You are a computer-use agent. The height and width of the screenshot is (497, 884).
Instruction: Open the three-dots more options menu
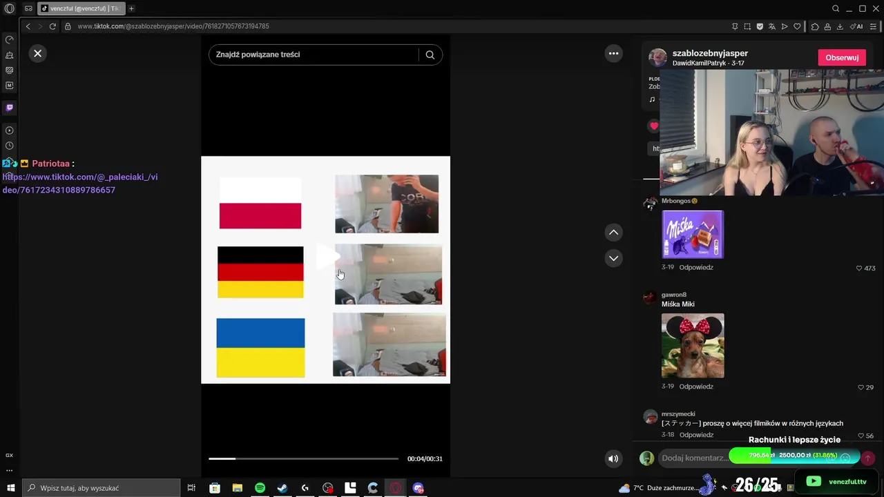tap(613, 53)
